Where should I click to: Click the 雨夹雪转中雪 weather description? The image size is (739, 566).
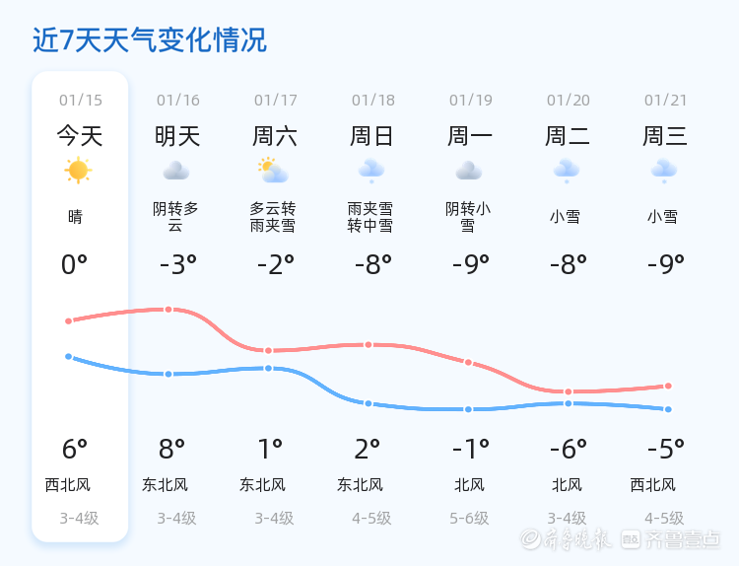pos(370,217)
